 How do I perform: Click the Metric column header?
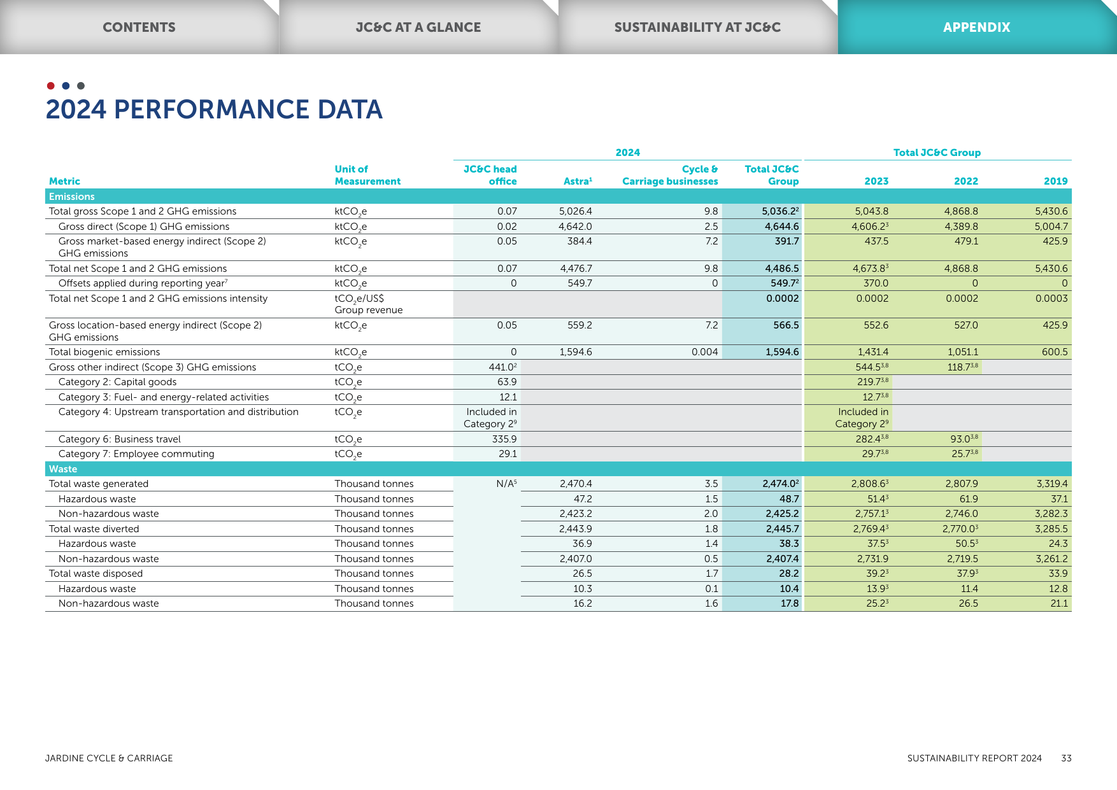[x=64, y=181]
